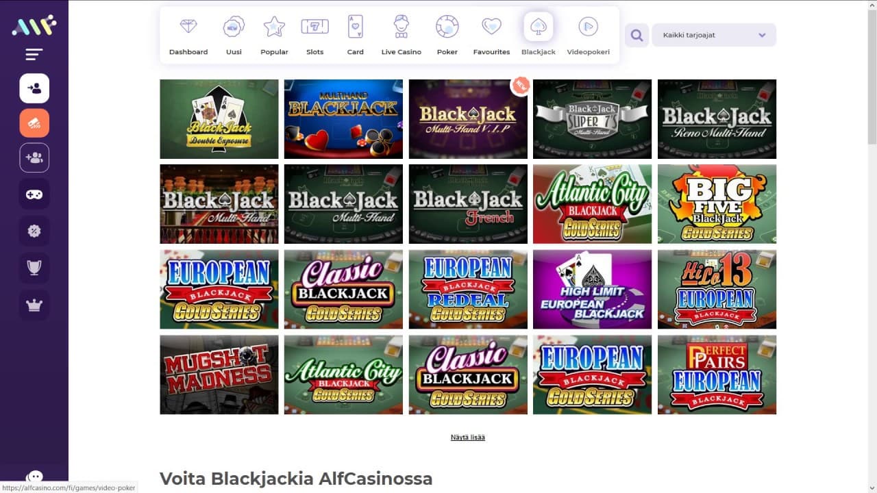Select the Live Casino category tab
Viewport: 877px width, 493px height.
point(402,36)
